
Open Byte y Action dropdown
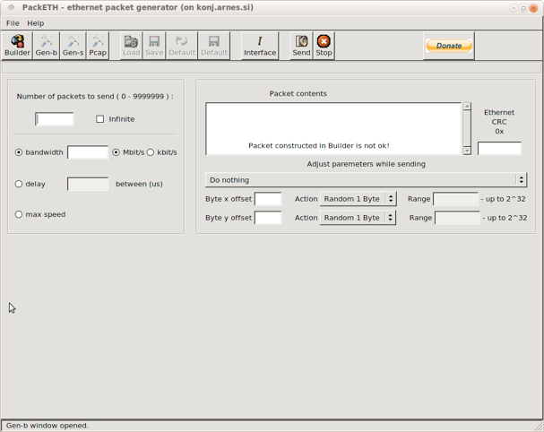coord(358,218)
